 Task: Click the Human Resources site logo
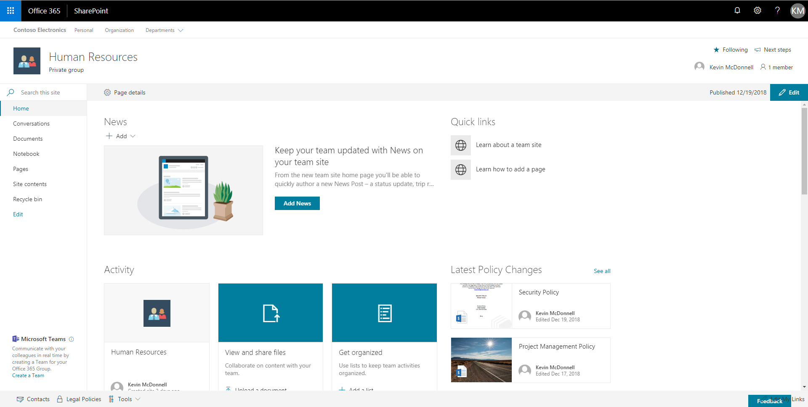27,61
